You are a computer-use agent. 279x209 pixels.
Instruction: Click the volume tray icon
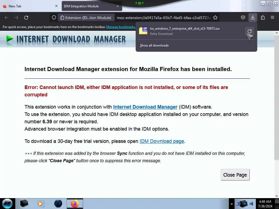(x=251, y=204)
